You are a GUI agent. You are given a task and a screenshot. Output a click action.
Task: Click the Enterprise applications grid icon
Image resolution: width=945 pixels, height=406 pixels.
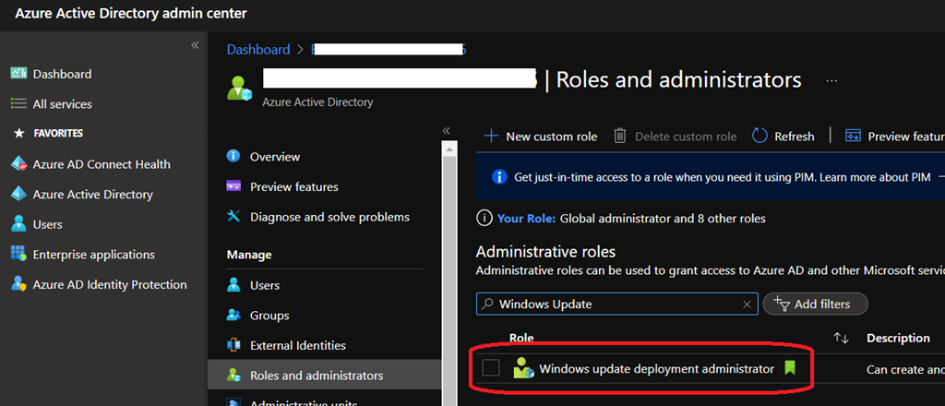pos(18,255)
